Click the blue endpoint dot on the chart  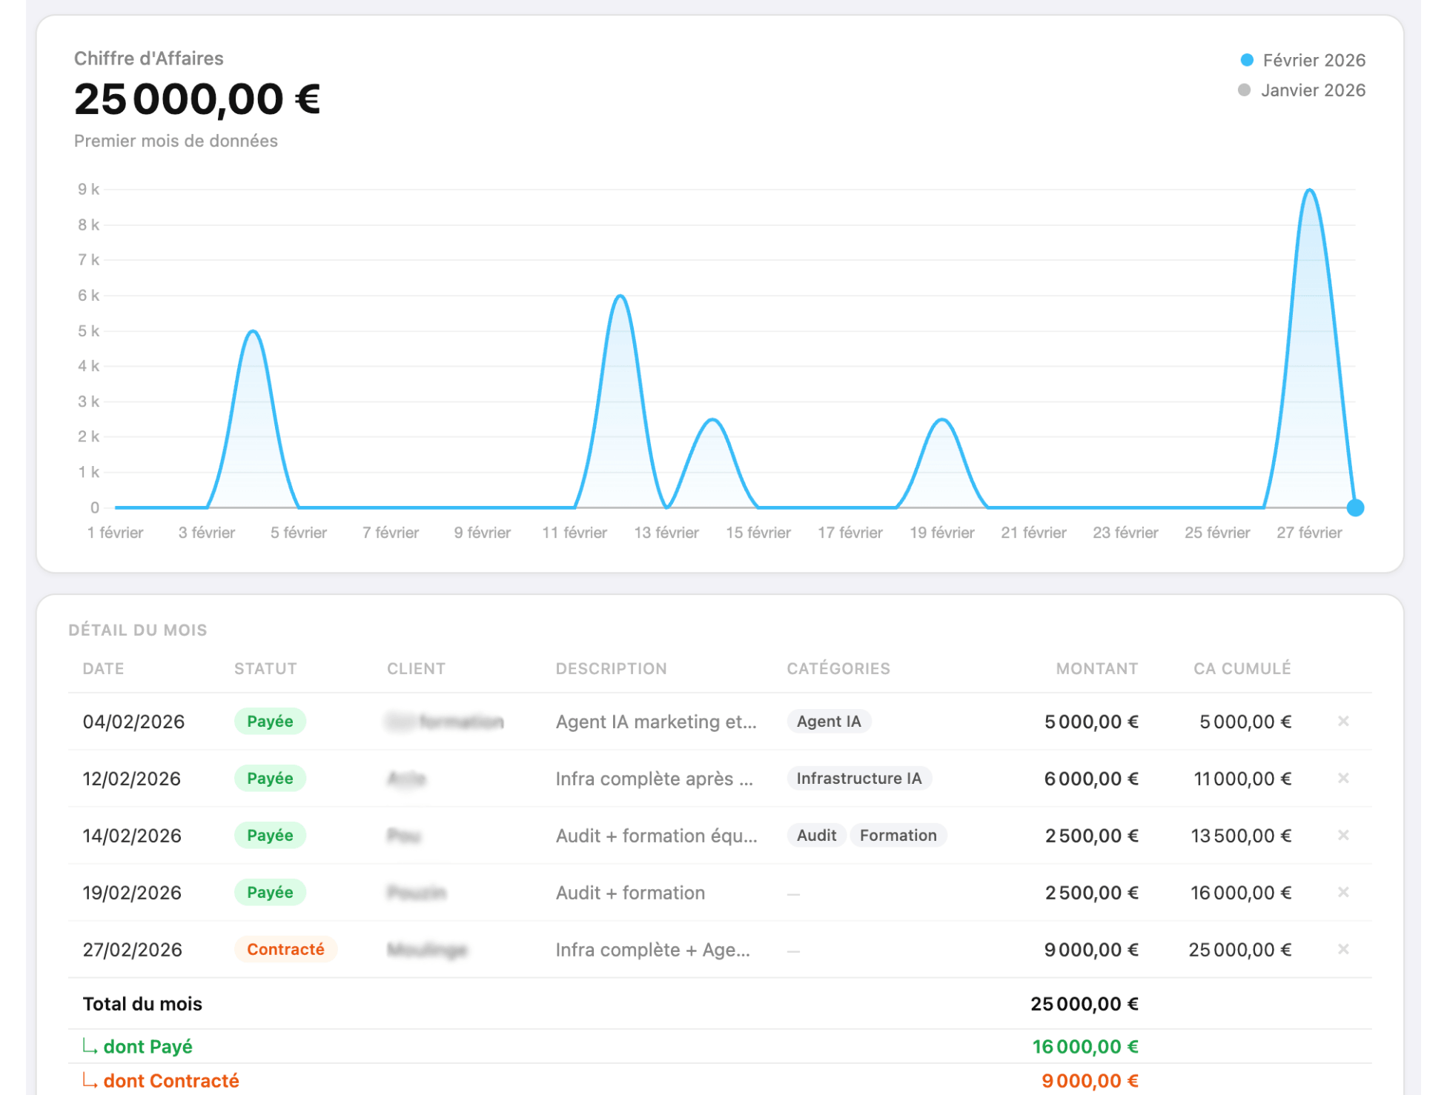pyautogui.click(x=1354, y=507)
